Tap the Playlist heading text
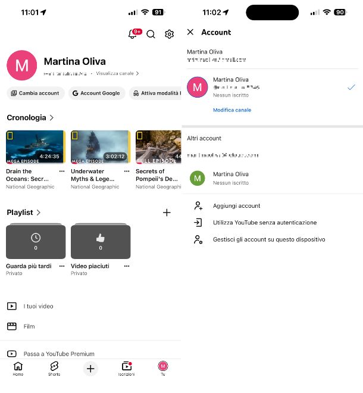This screenshot has height=393, width=363. 20,213
